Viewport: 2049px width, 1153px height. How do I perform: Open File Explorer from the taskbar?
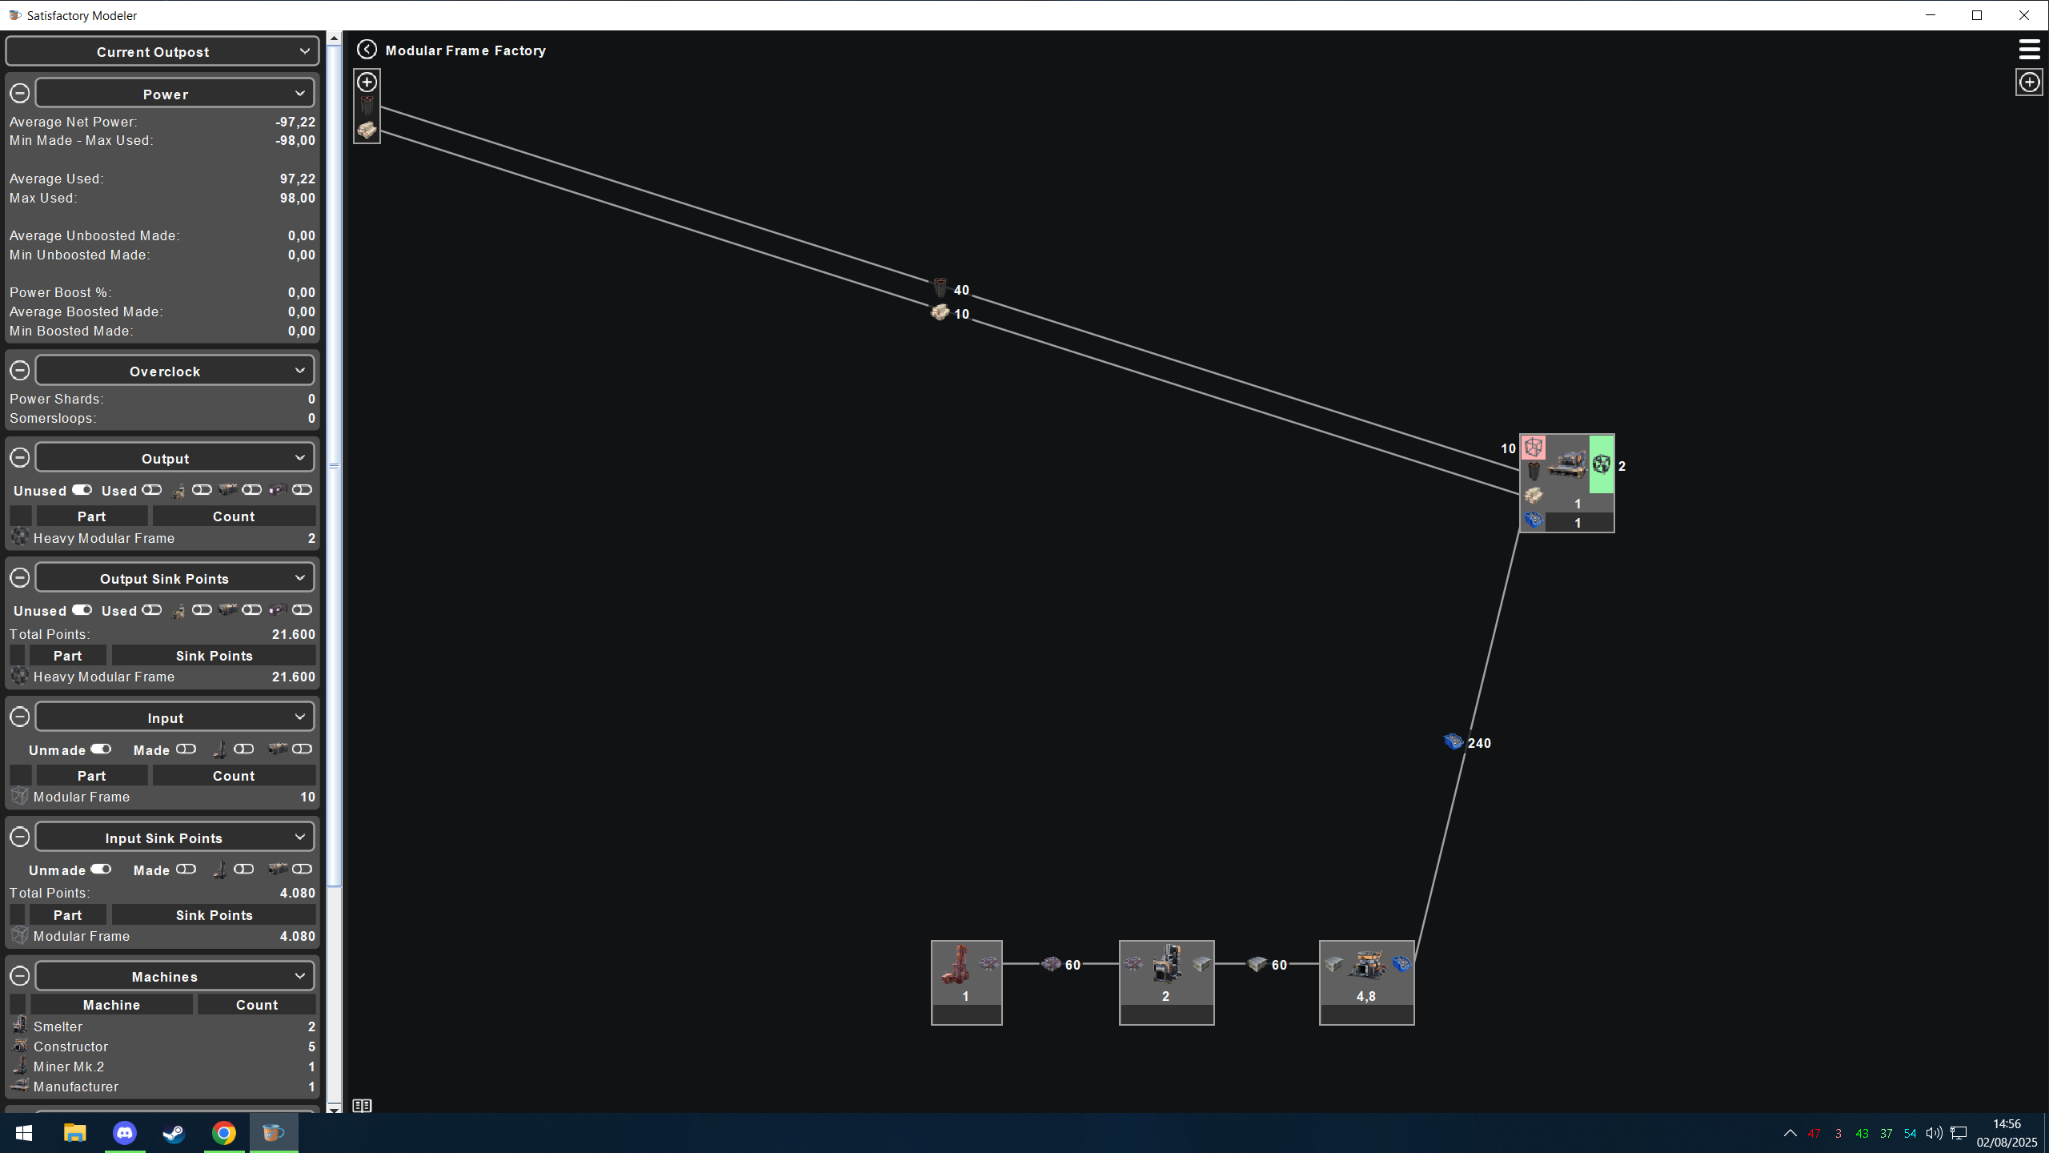(x=75, y=1133)
